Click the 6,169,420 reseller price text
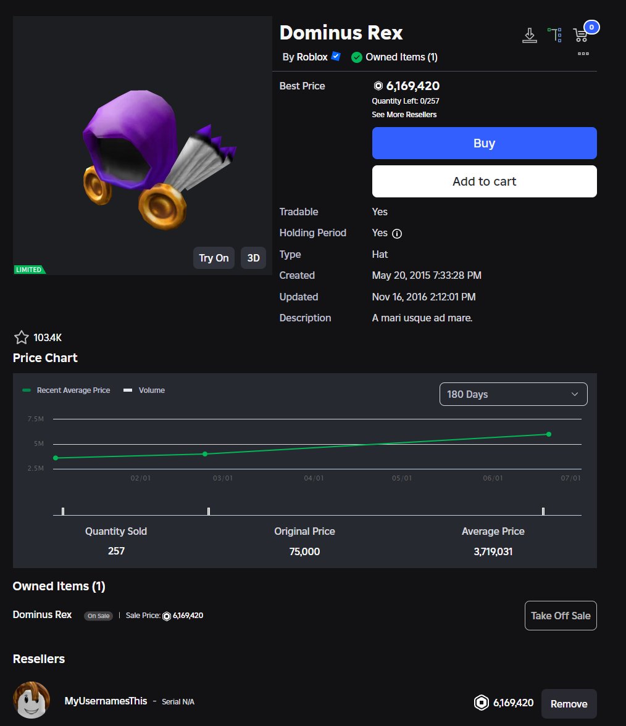626x726 pixels. tap(513, 703)
